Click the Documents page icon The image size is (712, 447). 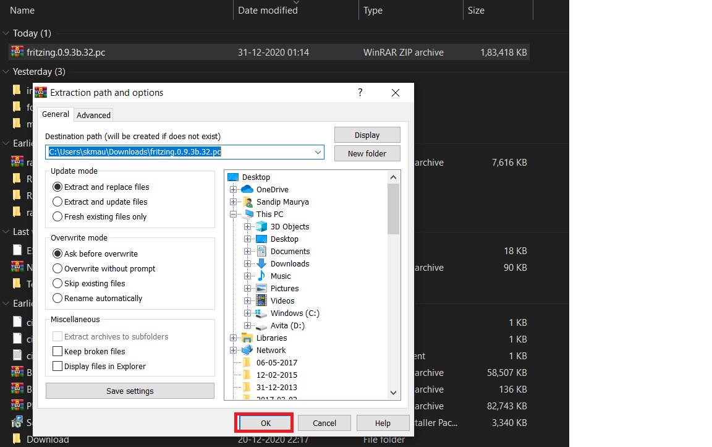tap(261, 251)
